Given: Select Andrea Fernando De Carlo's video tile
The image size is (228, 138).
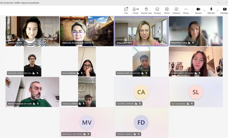Looking at the screenshot, I should pos(32,92).
